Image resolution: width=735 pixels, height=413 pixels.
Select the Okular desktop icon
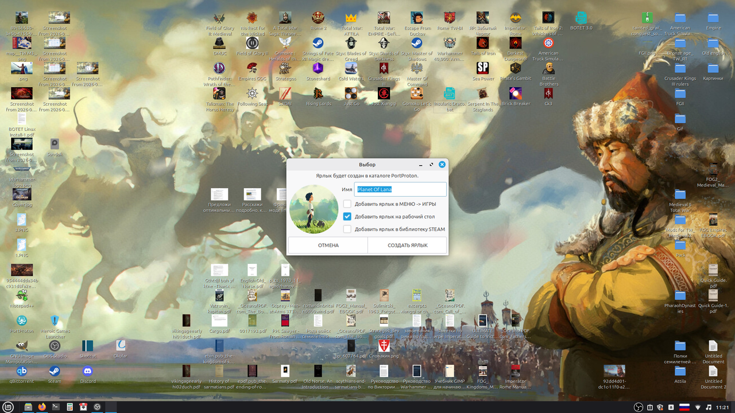(x=121, y=345)
